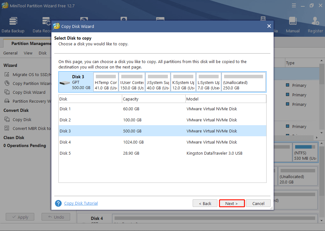Image resolution: width=325 pixels, height=231 pixels.
Task: Sort by the Capacity column header
Action: click(154, 99)
